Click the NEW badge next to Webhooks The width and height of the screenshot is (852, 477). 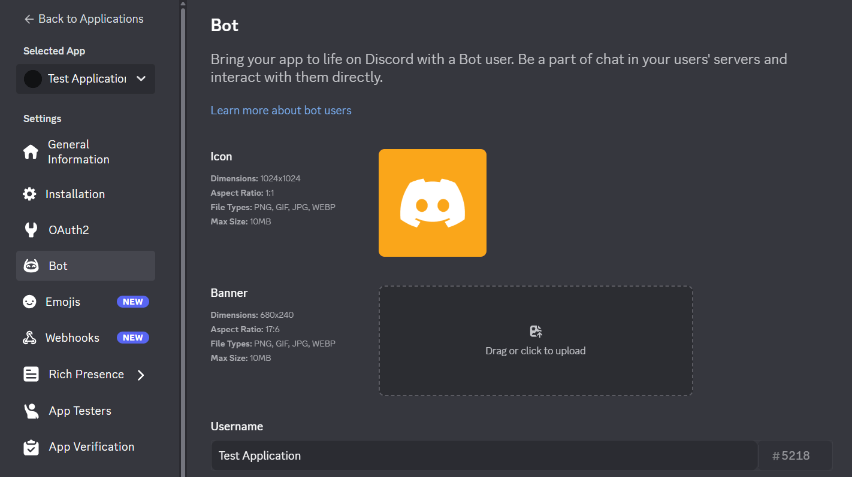[x=133, y=338]
